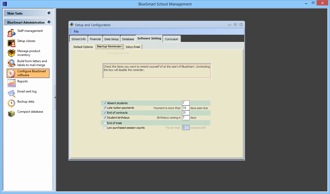
Task: Expand the Main Tasks panel
Action: 49,13
